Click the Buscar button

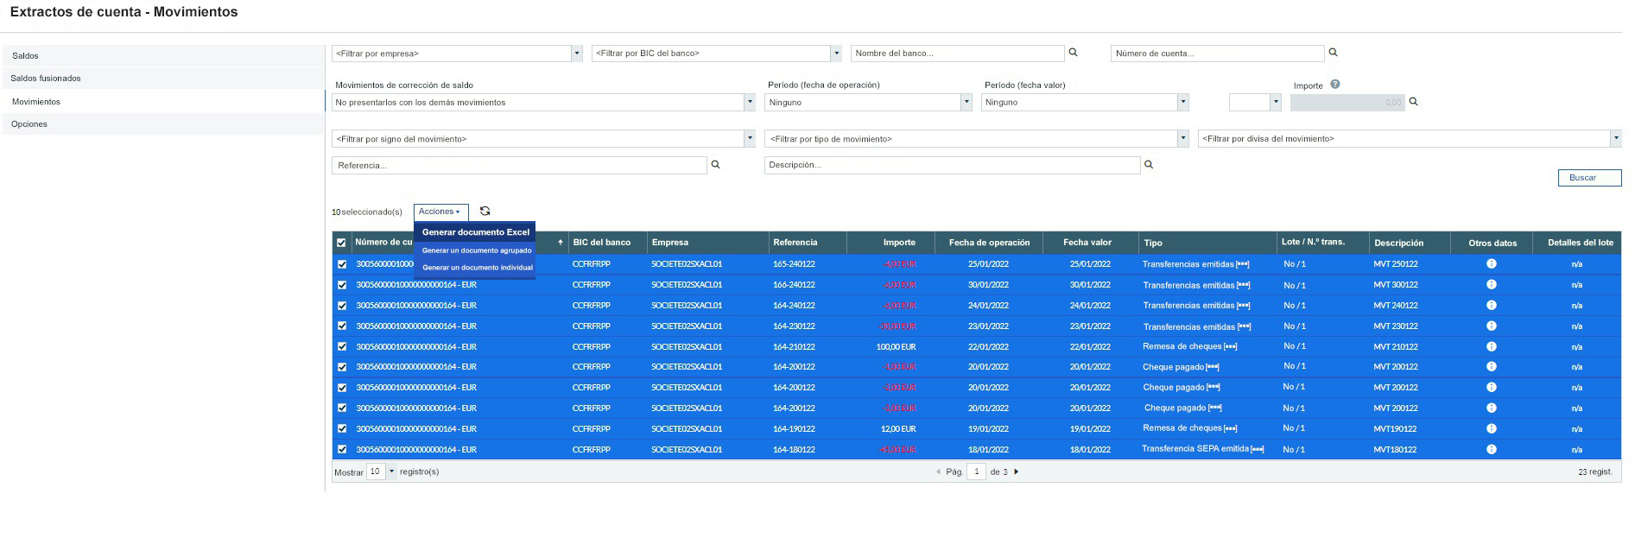pos(1588,178)
